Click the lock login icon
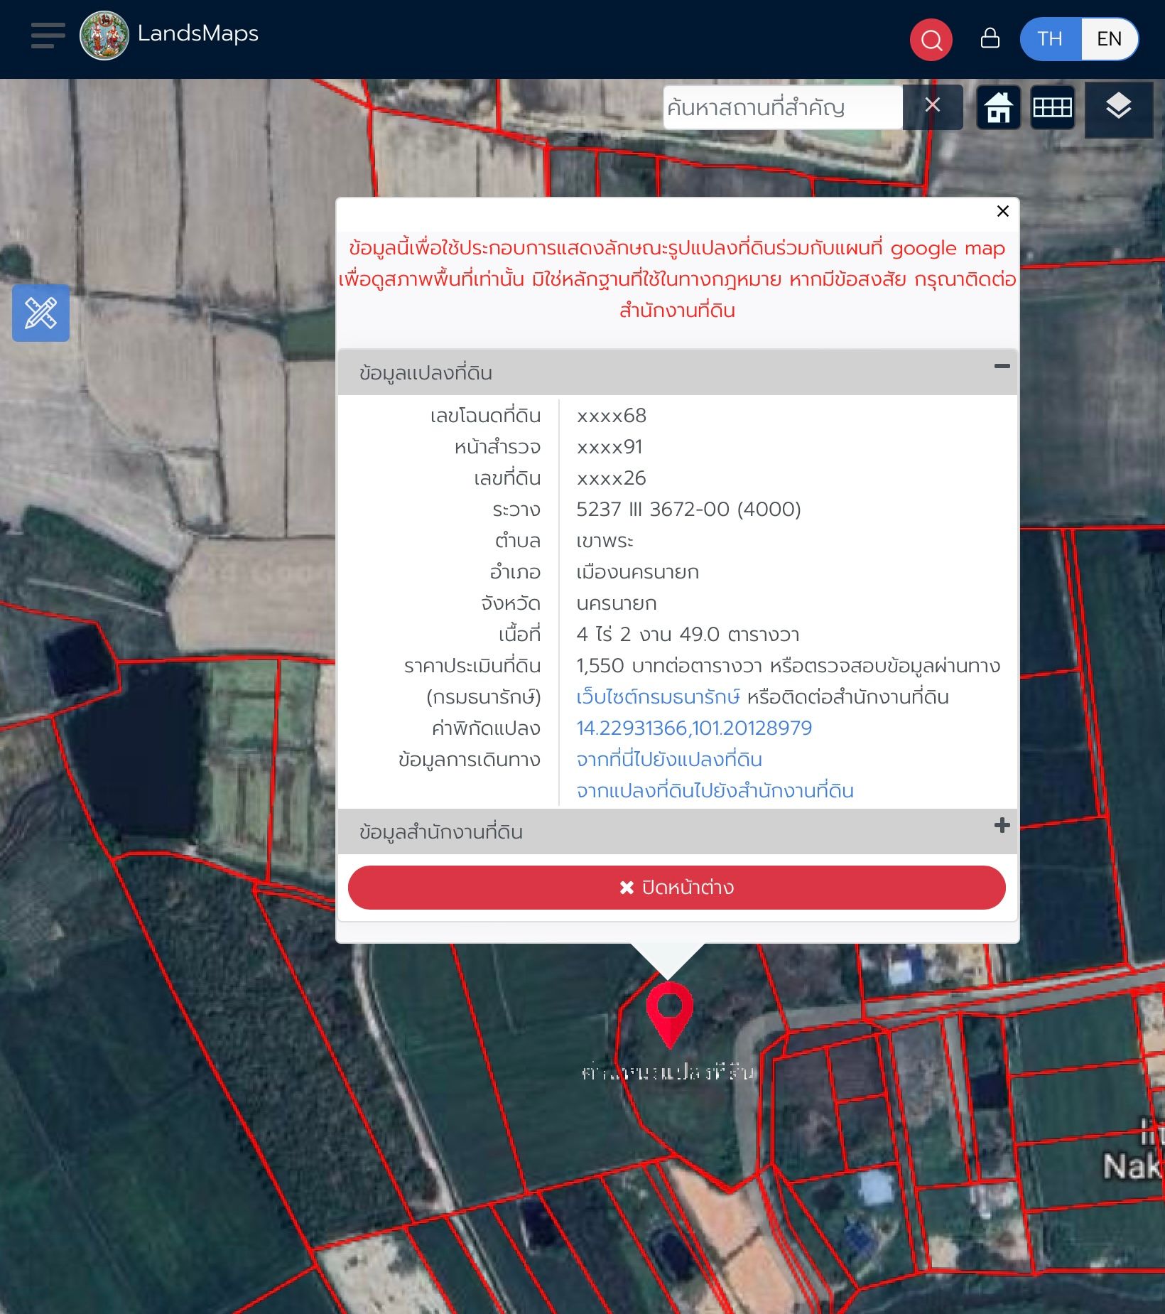 tap(990, 38)
